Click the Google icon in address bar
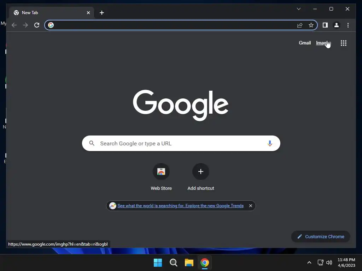The image size is (362, 271). coord(51,25)
